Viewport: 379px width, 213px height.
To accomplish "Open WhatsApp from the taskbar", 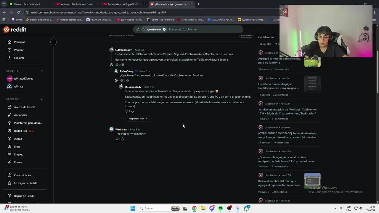I will (247, 208).
